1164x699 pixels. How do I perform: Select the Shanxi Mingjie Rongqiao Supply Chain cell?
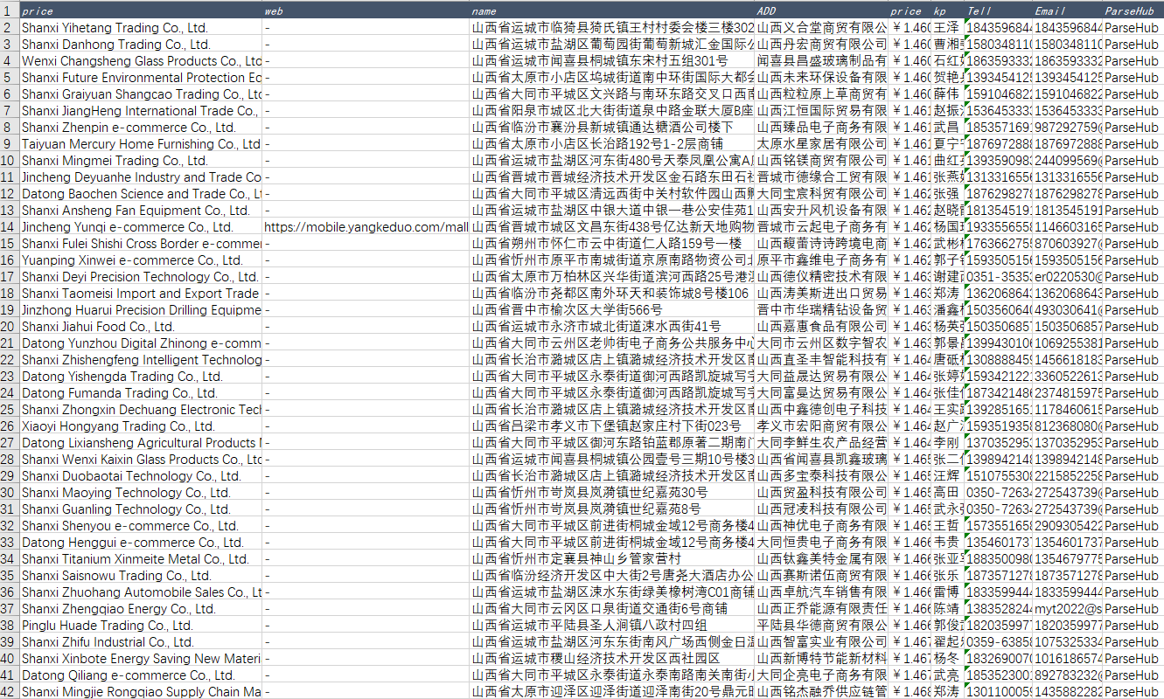[140, 692]
